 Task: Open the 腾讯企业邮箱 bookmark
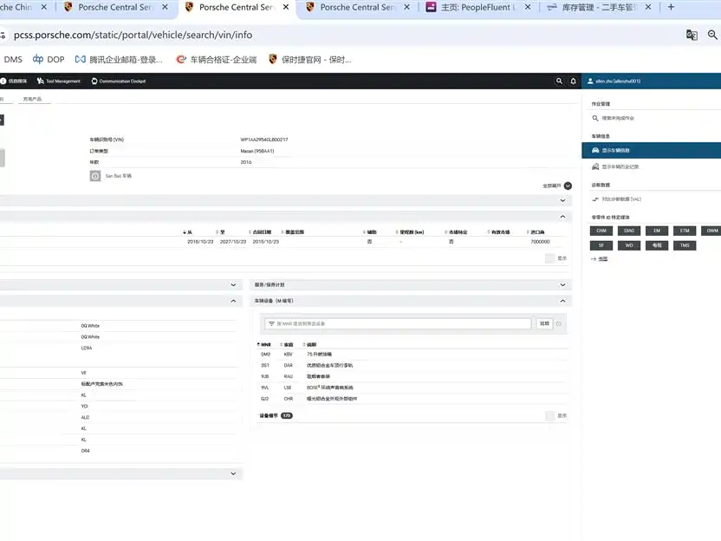pos(119,59)
